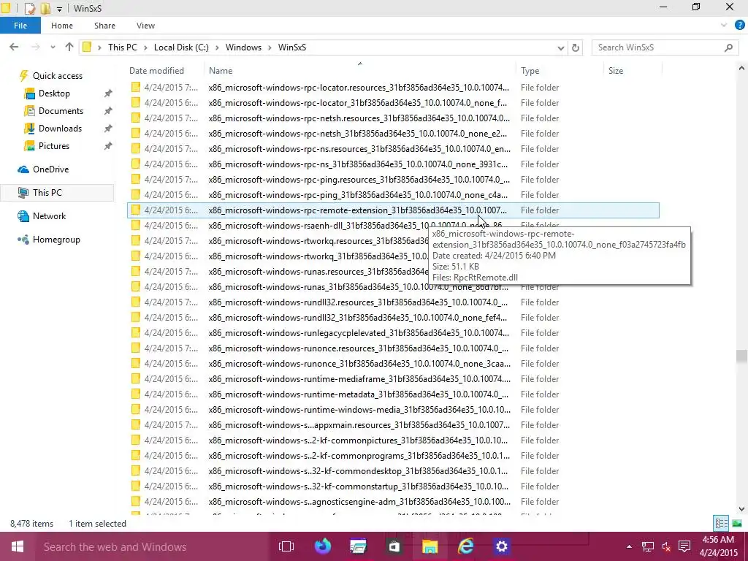This screenshot has width=748, height=561.
Task: Open the address bar history dropdown
Action: [x=561, y=47]
